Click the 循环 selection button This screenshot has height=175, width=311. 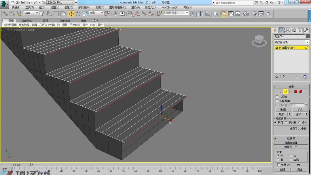point(299,114)
